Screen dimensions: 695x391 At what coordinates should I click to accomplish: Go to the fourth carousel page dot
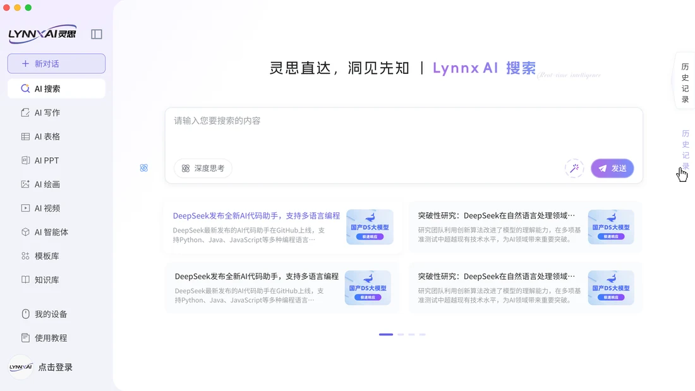[x=423, y=334]
